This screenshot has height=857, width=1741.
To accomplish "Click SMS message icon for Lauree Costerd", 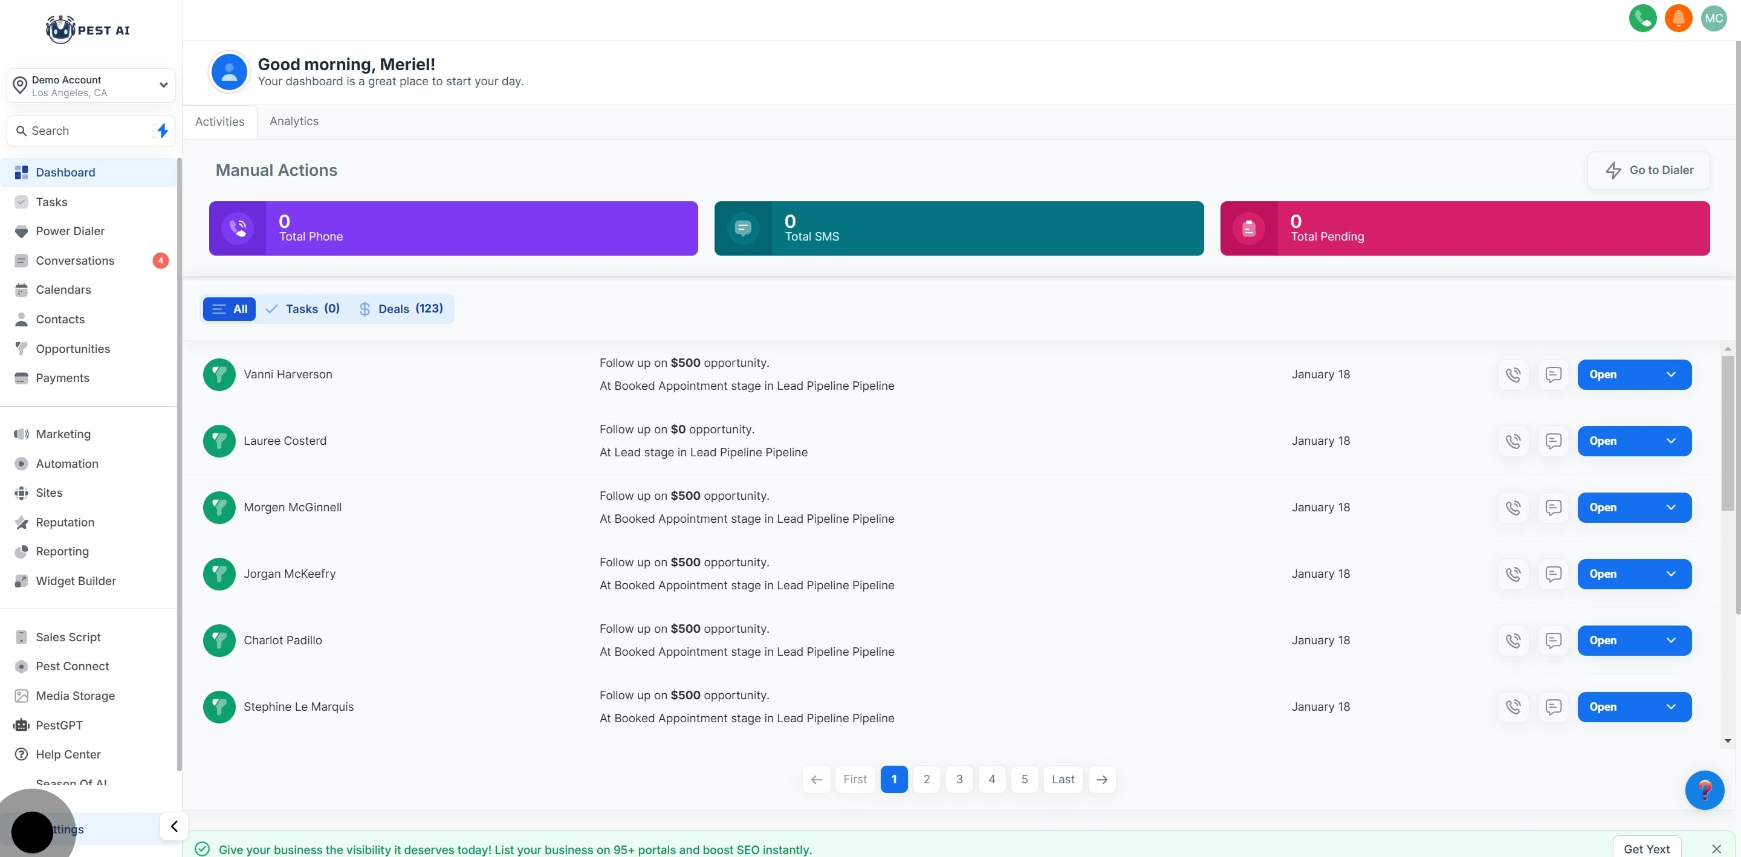I will tap(1553, 441).
